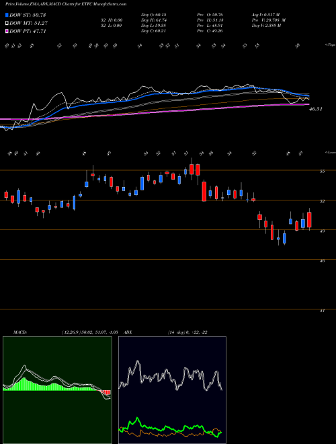
Task: Click the ADX (14 day) parameter values
Action: coord(187,332)
